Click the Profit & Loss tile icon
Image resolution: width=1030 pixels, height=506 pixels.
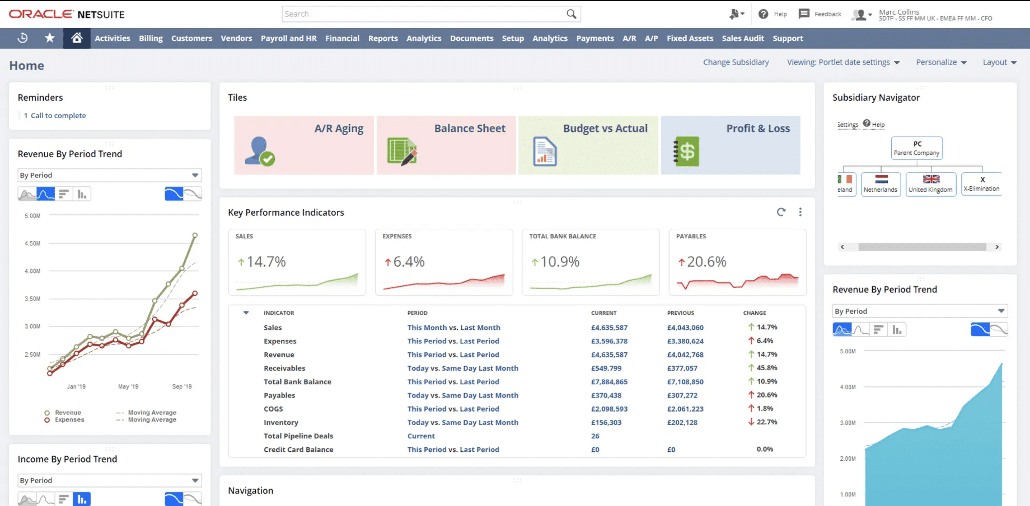[686, 151]
